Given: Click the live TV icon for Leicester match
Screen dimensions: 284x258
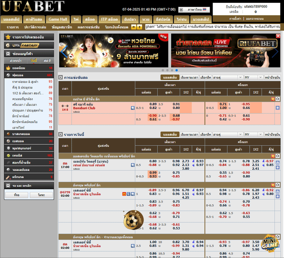Looking at the screenshot, I should pyautogui.click(x=124, y=194).
